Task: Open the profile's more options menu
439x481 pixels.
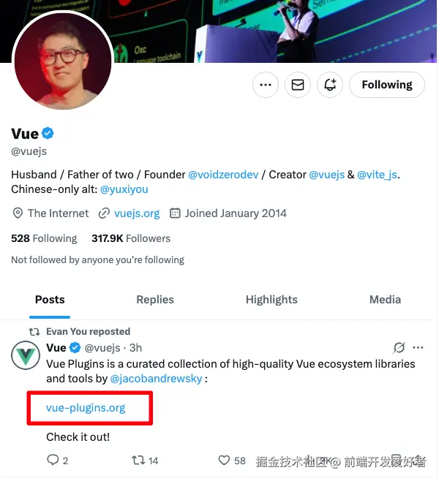Action: [266, 85]
